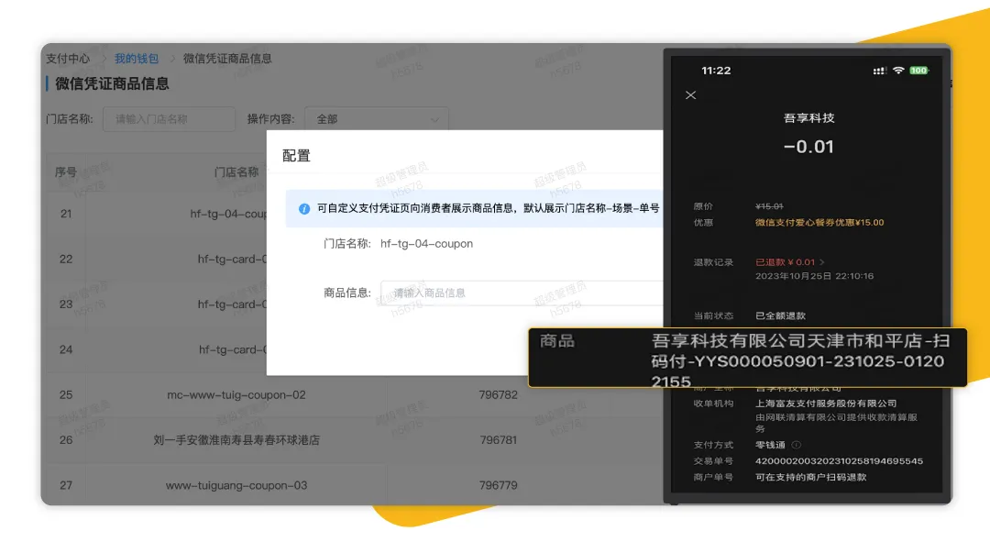Tap the Wi-Fi icon in phone status bar
Image resolution: width=990 pixels, height=542 pixels.
tap(898, 70)
